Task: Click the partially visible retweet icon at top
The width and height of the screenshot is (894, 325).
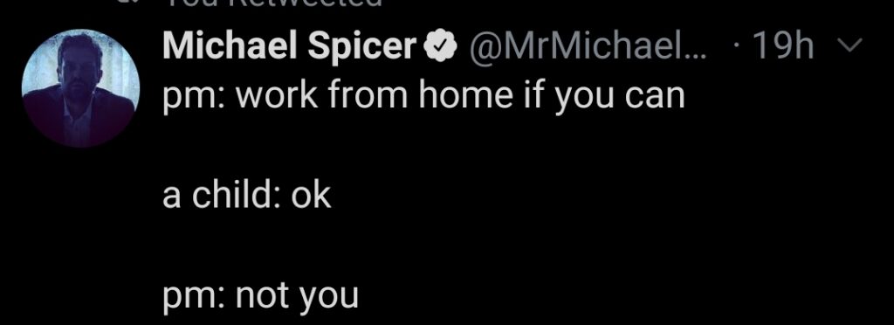Action: pyautogui.click(x=130, y=3)
